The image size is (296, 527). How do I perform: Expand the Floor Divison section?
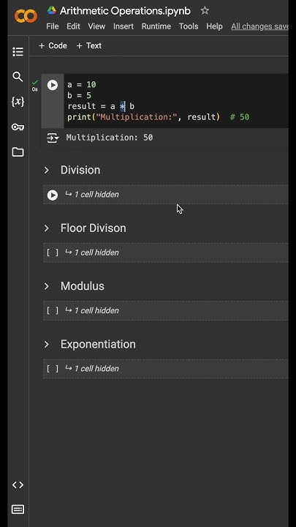[47, 228]
